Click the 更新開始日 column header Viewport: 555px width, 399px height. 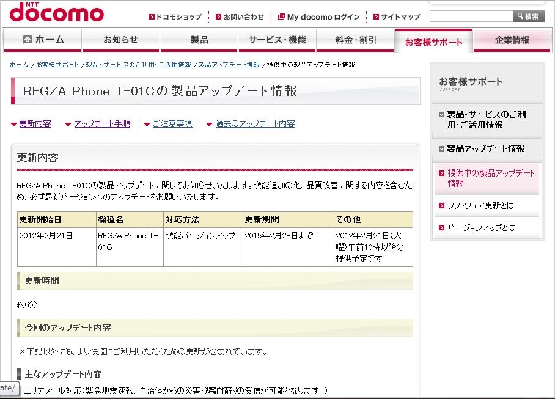(x=57, y=219)
